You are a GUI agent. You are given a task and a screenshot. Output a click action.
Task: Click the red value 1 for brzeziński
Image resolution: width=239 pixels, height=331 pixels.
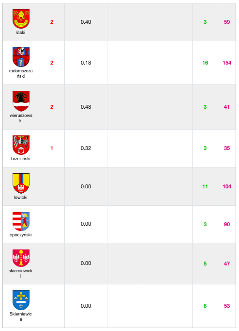click(x=52, y=148)
